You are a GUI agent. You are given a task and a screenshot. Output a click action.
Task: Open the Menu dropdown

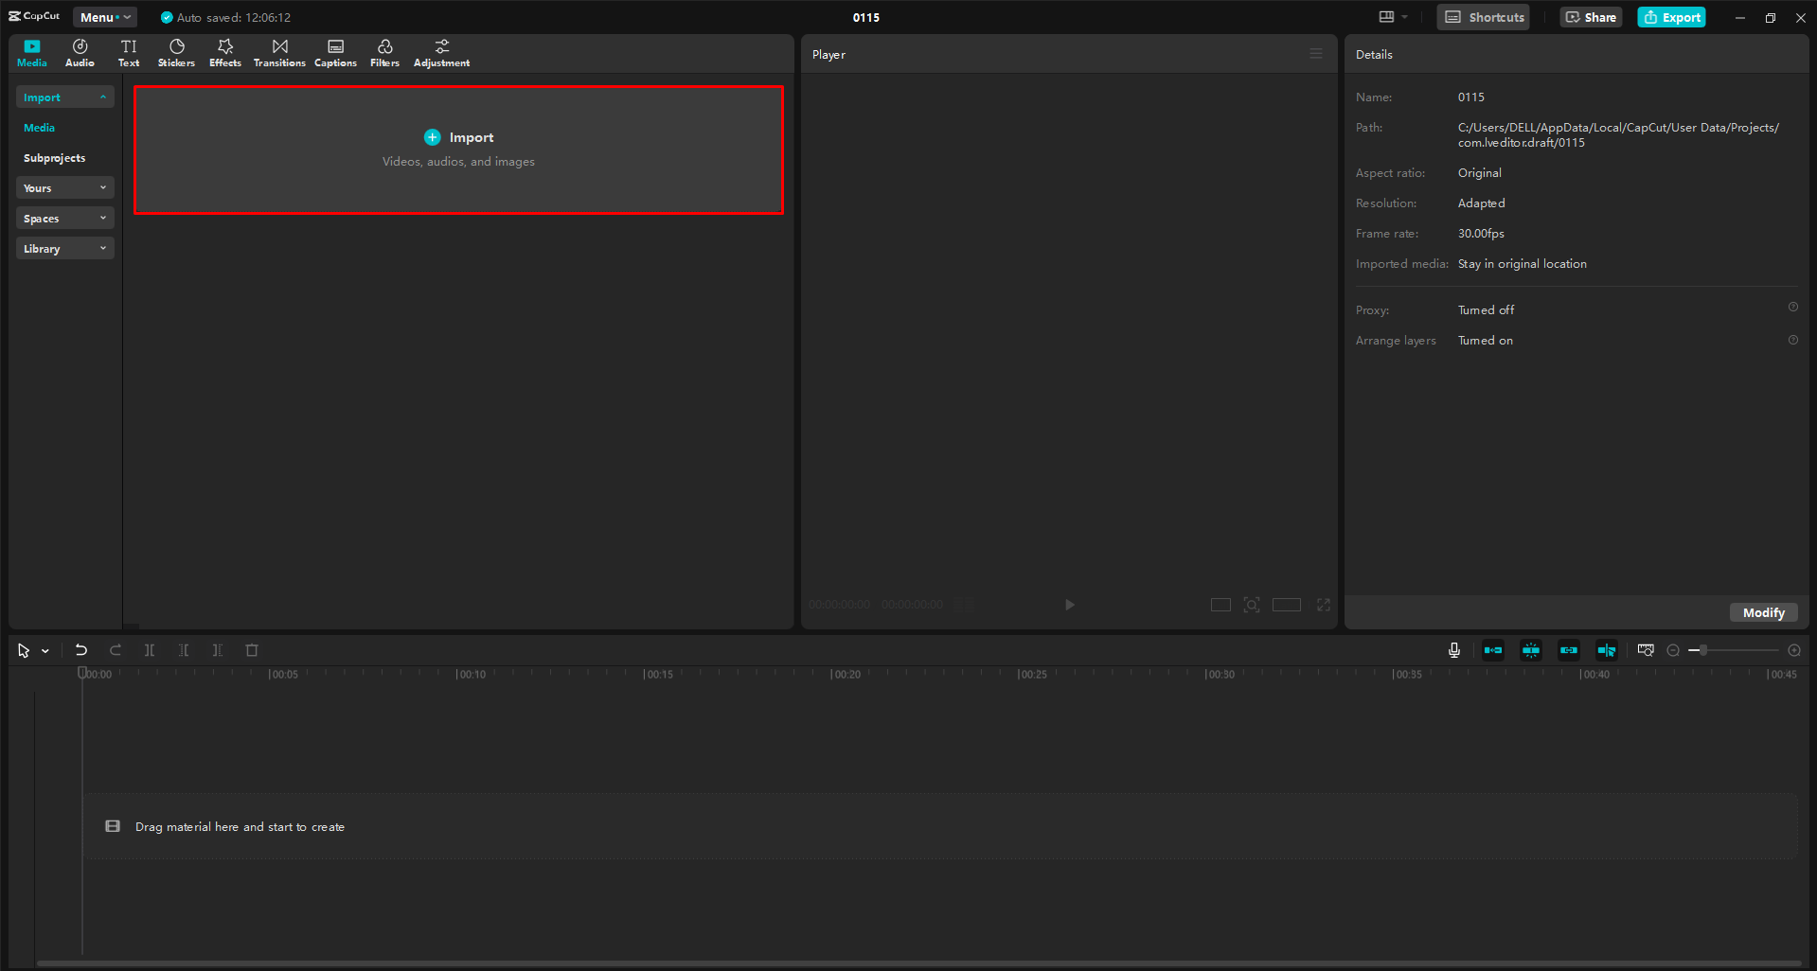[x=104, y=16]
